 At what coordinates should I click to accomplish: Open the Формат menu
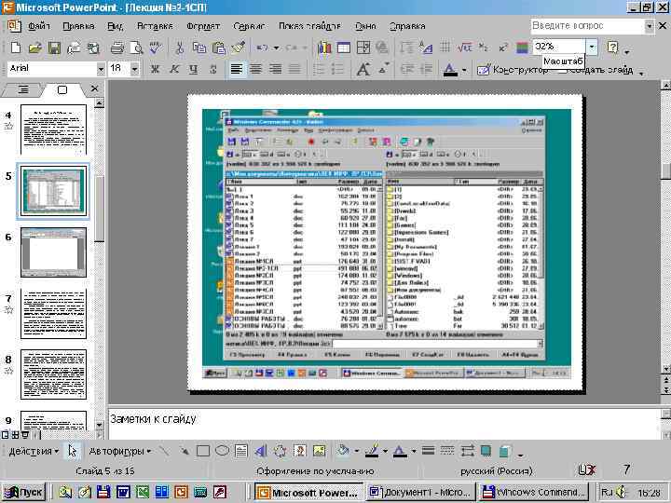click(203, 26)
